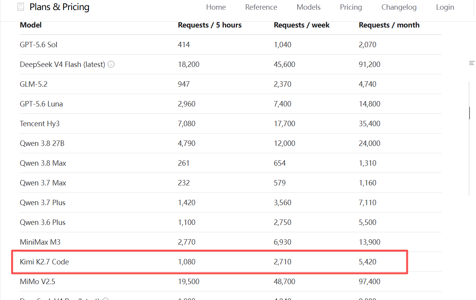Click the book logo icon beside Plans & Pricing
Screen dimensions: 476x300
tap(21, 7)
